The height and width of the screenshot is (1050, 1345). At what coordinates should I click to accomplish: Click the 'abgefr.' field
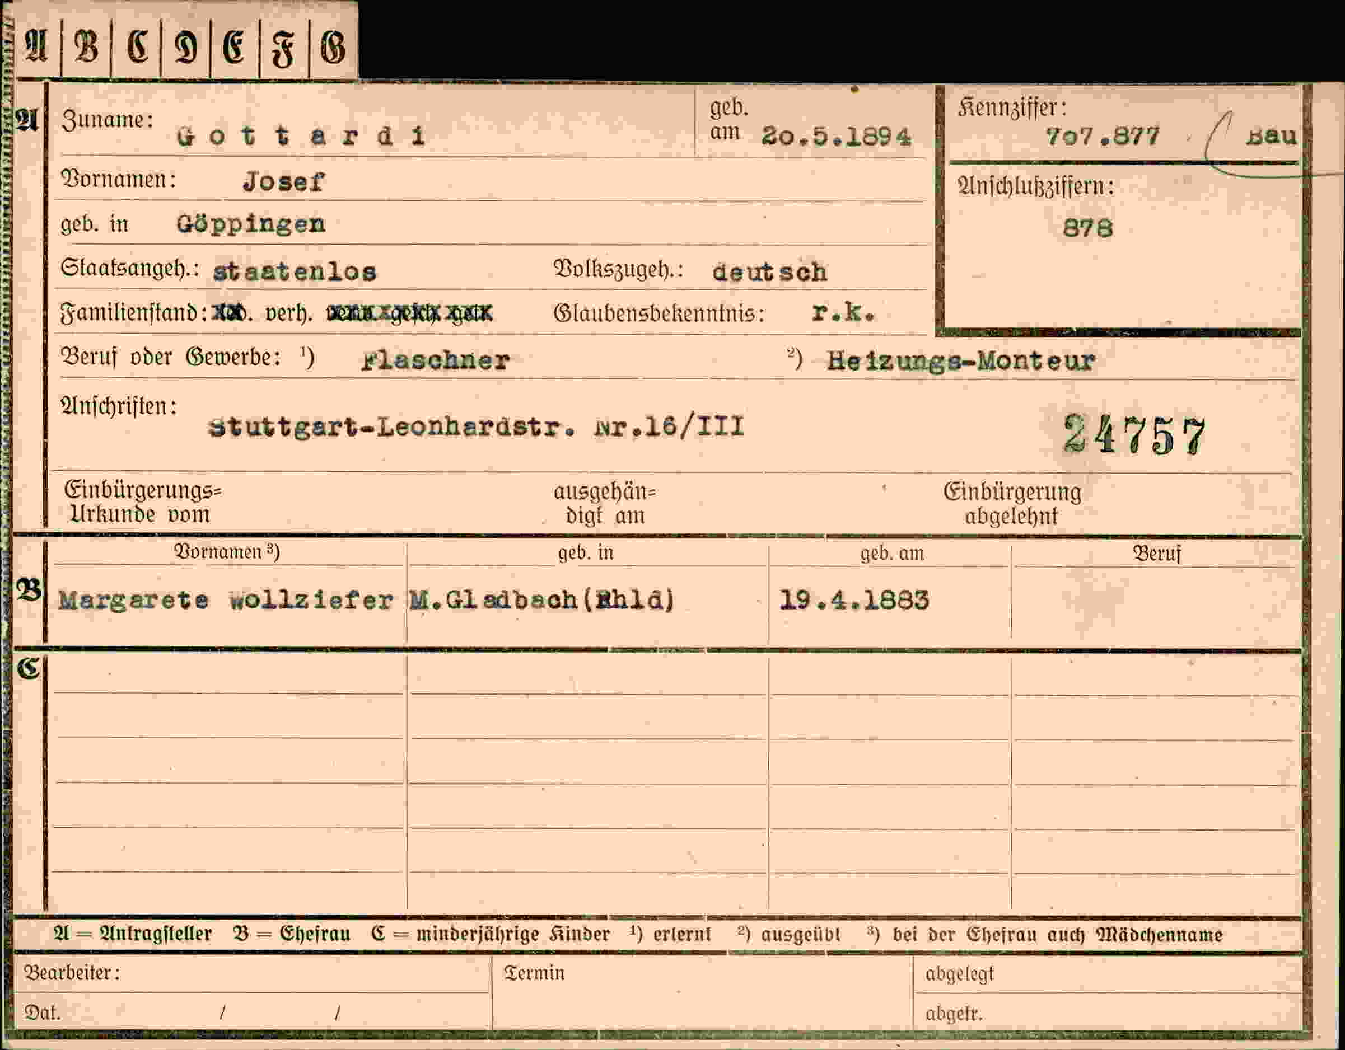point(1107,1013)
